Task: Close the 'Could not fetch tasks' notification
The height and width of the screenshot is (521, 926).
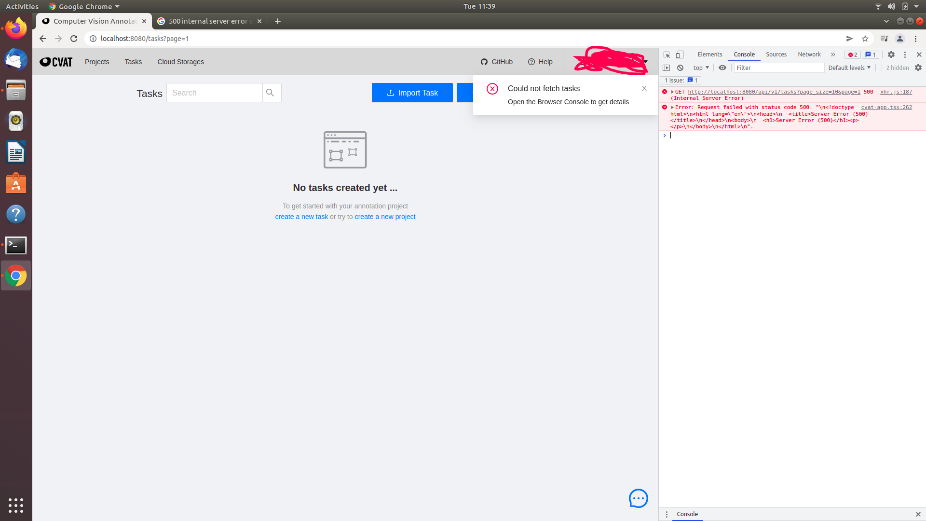Action: (x=644, y=88)
